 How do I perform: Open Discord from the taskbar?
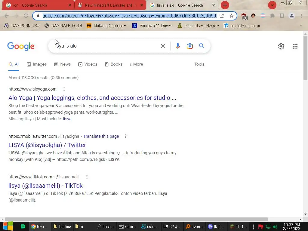pos(215,226)
